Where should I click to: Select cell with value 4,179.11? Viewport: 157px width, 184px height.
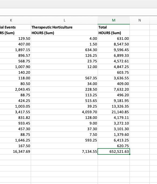click(114, 118)
